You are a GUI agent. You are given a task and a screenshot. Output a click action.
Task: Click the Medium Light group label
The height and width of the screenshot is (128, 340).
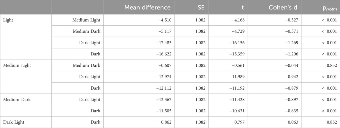tap(17, 65)
